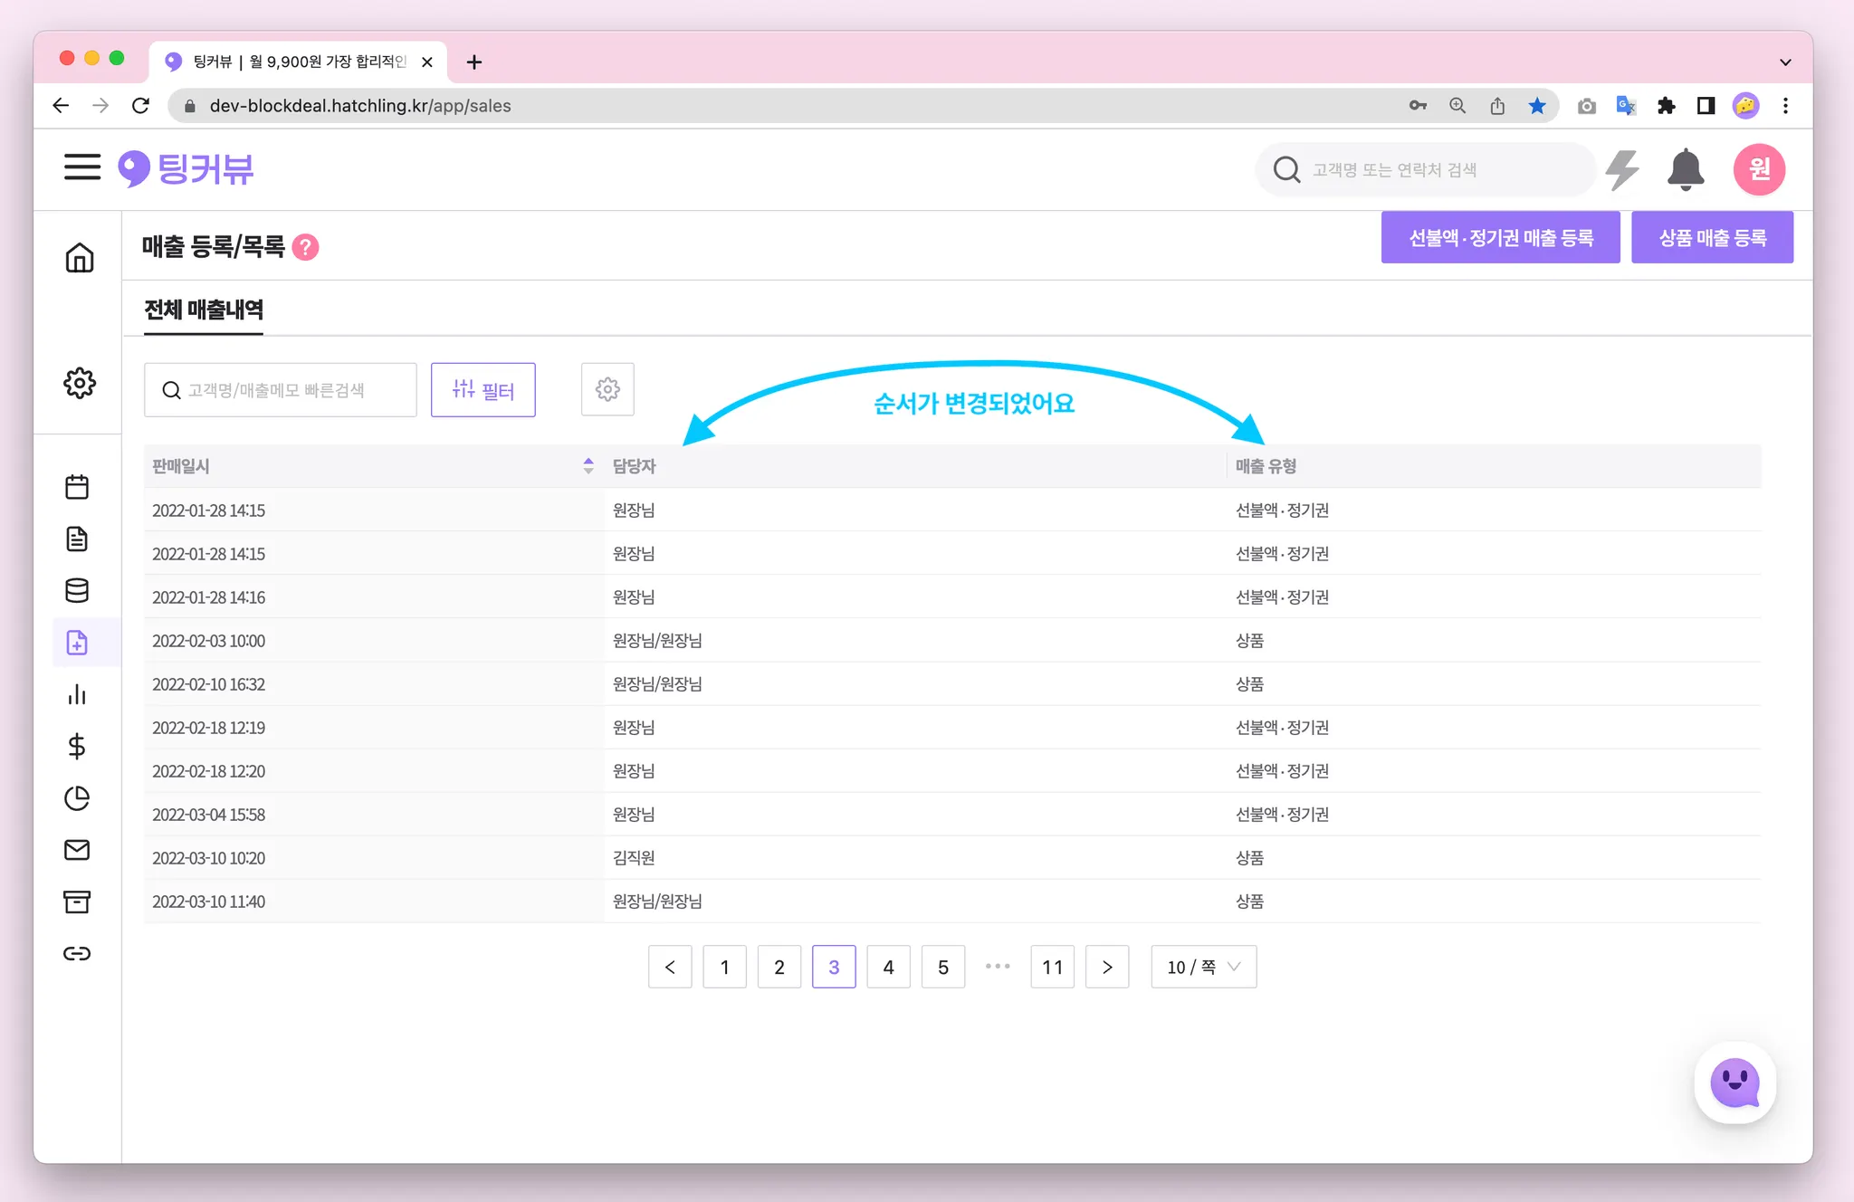Open the calendar icon in sidebar
1854x1202 pixels.
[77, 487]
